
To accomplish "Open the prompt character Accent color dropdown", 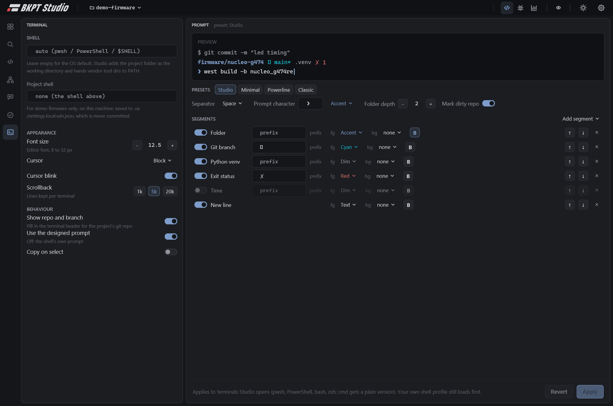I will 342,103.
